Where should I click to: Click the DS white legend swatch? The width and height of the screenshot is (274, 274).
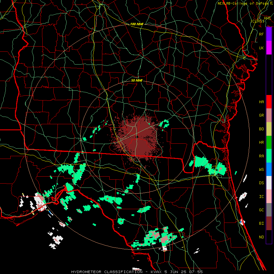click(x=269, y=183)
